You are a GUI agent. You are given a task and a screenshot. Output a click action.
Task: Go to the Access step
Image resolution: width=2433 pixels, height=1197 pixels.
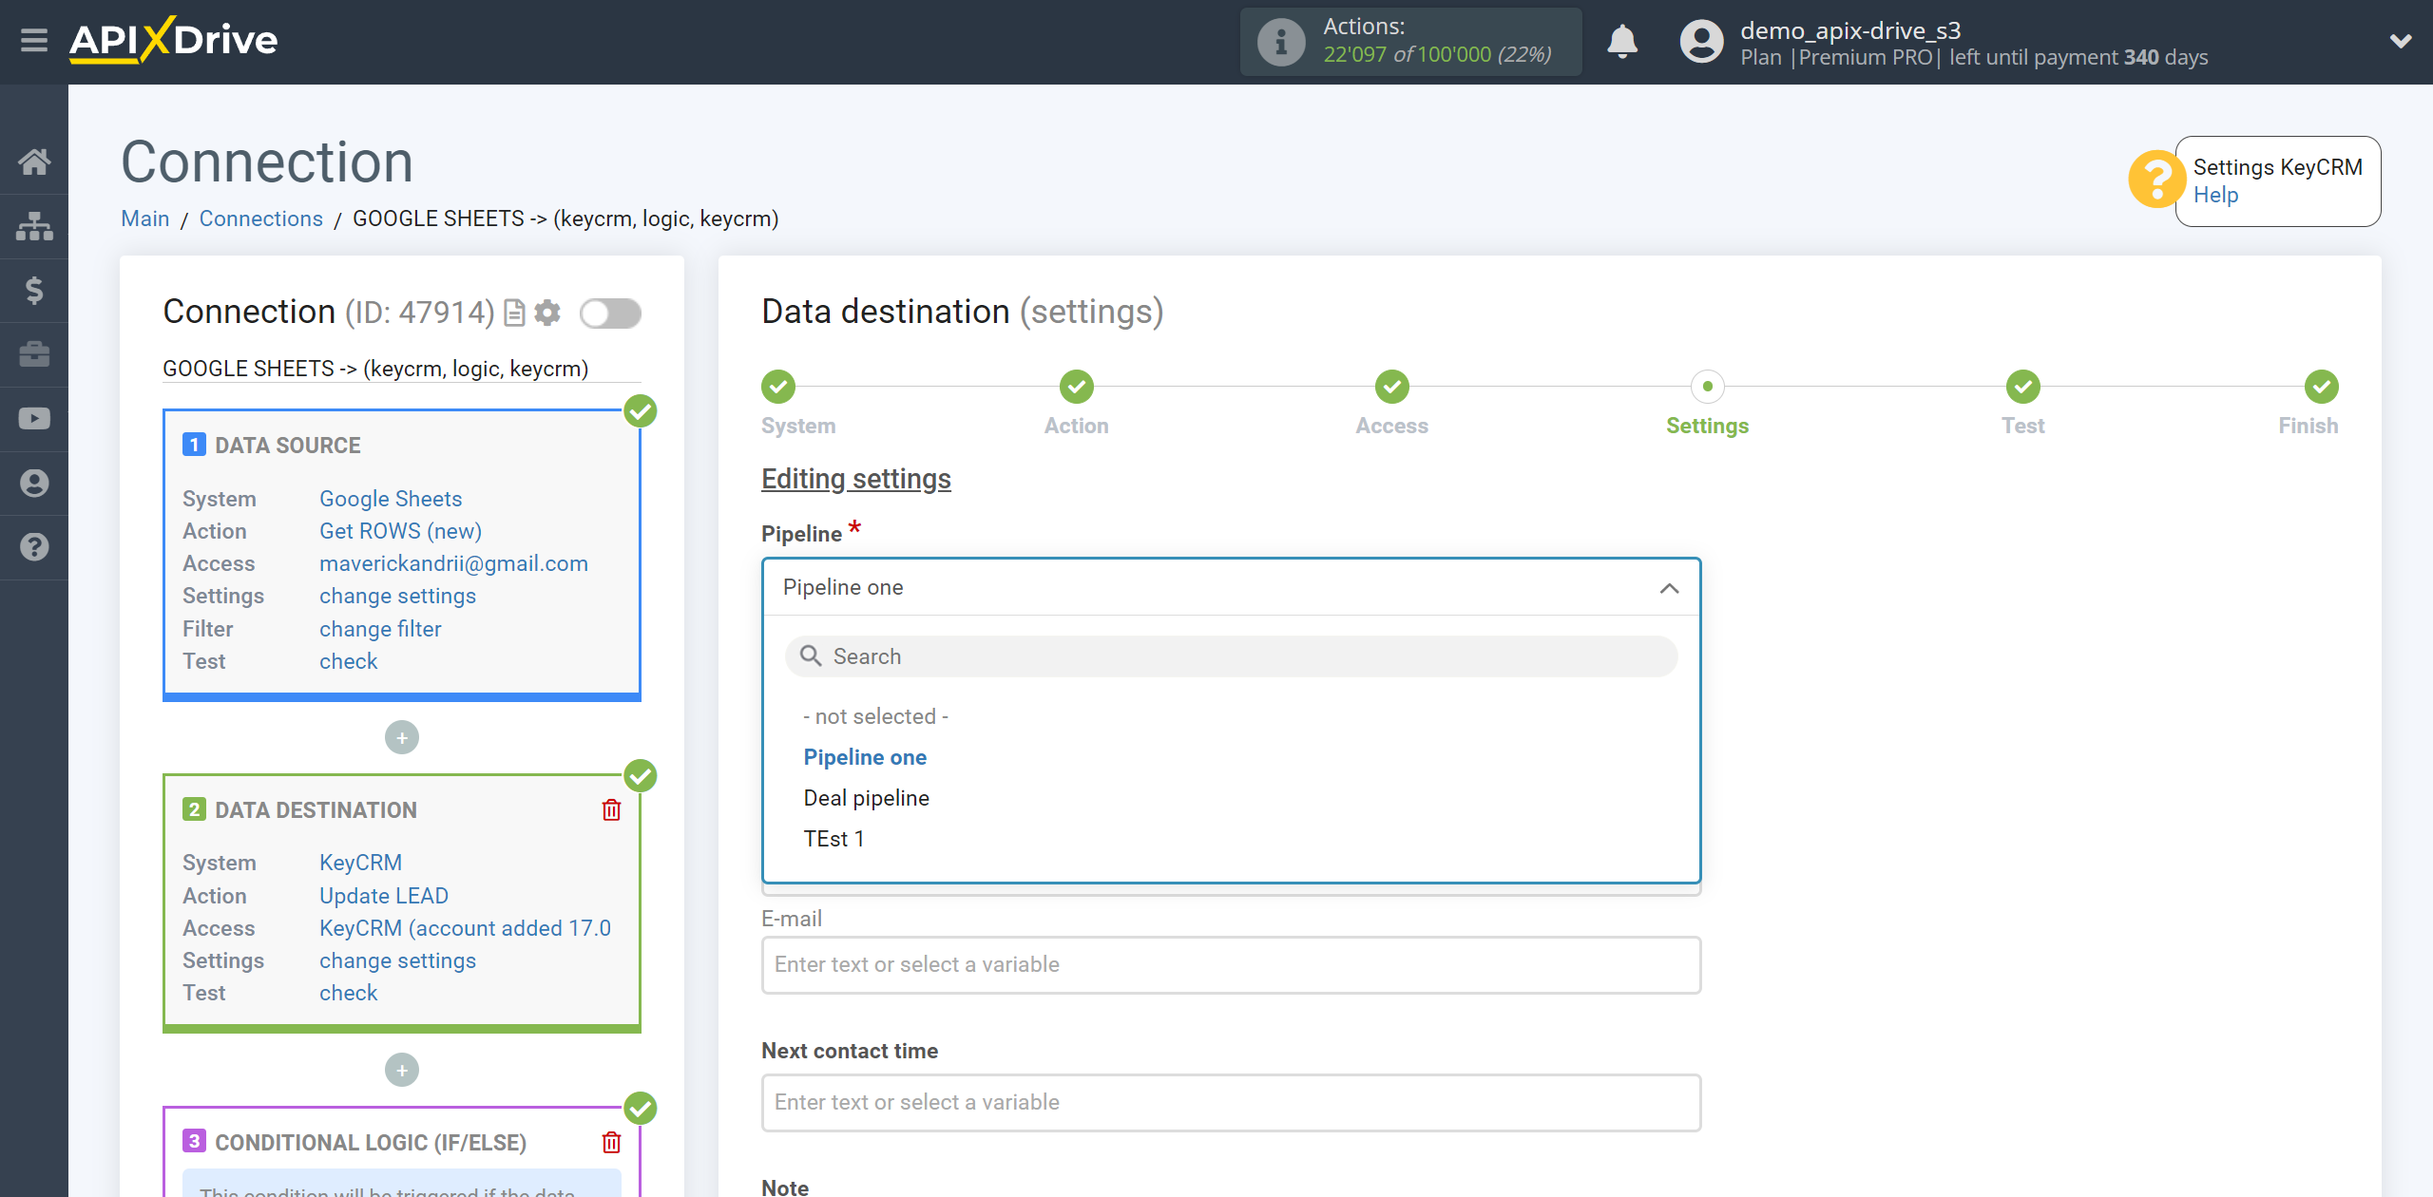point(1391,387)
